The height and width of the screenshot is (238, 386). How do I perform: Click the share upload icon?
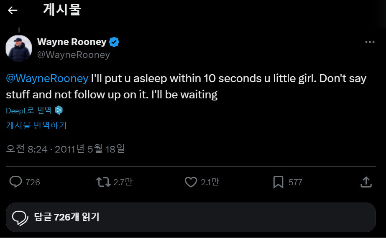click(x=366, y=182)
